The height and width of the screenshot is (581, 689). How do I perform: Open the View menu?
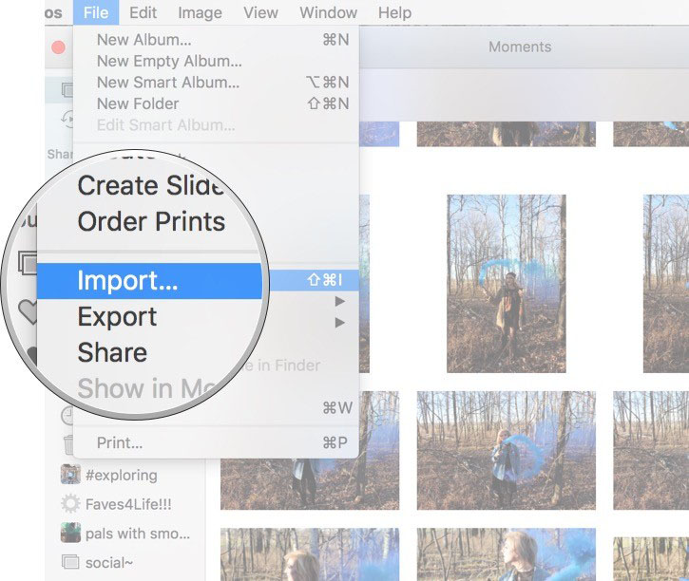pos(260,12)
